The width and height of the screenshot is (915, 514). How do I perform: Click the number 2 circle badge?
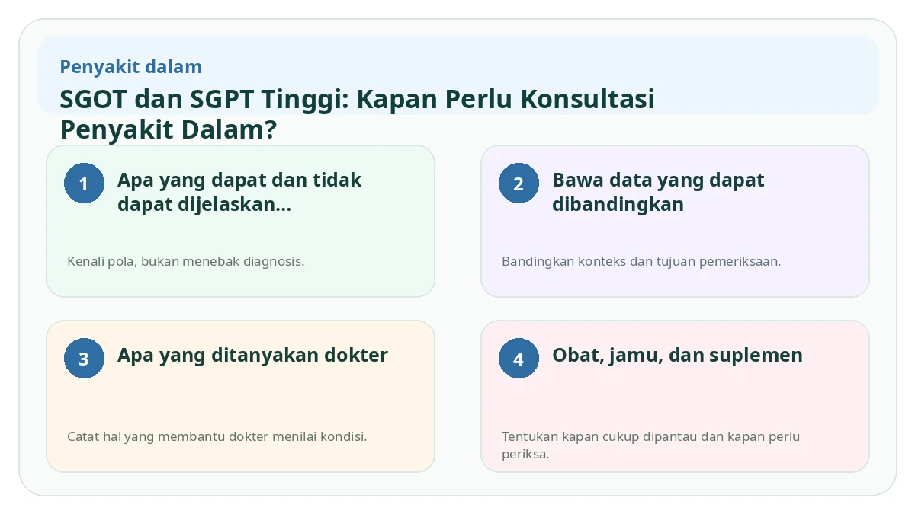pos(518,184)
